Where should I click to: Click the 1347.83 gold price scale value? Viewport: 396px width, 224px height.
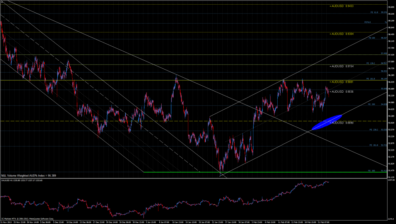tap(391, 180)
